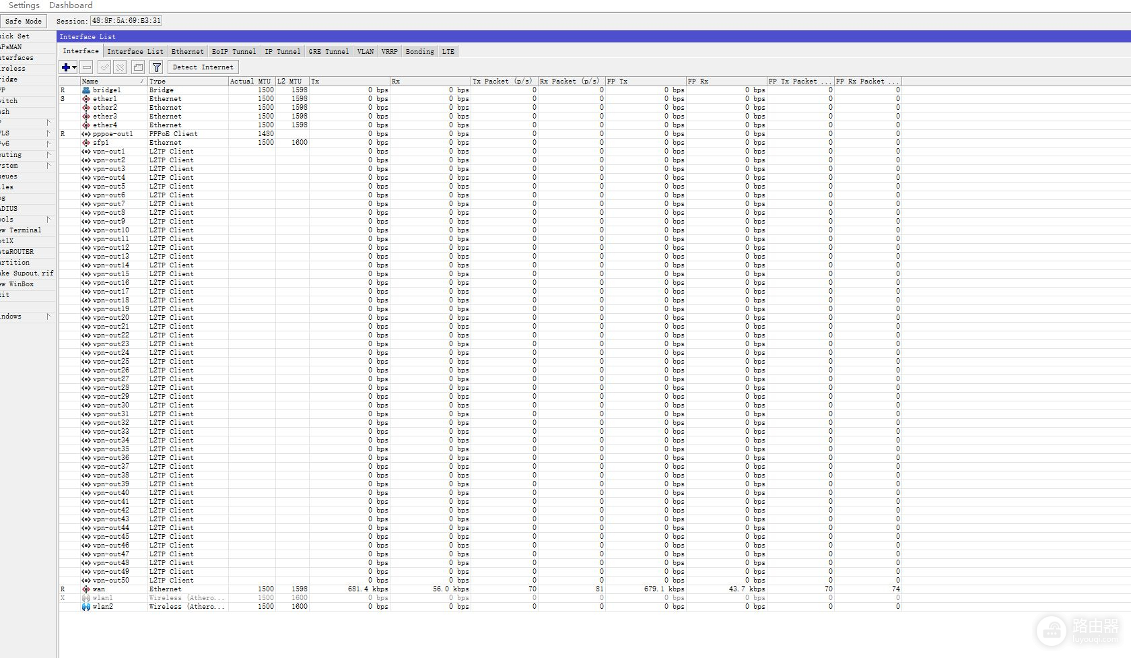This screenshot has width=1131, height=658.
Task: Expand the MPLS sidebar submenu arrow
Action: point(48,133)
